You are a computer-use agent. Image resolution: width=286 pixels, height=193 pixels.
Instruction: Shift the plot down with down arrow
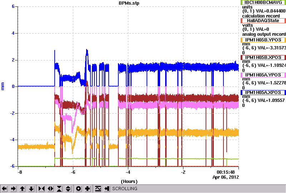[x=31, y=189]
